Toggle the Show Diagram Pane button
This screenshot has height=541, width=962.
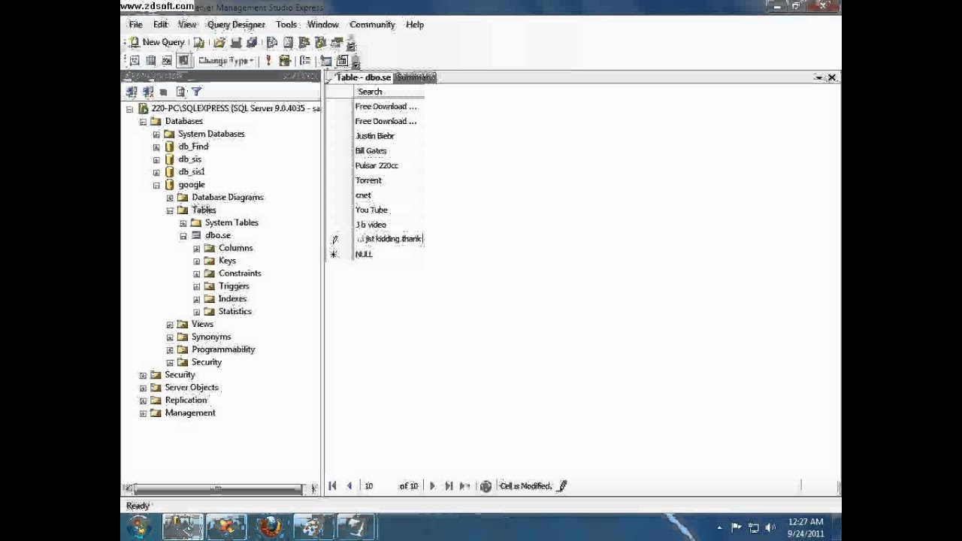(x=135, y=61)
